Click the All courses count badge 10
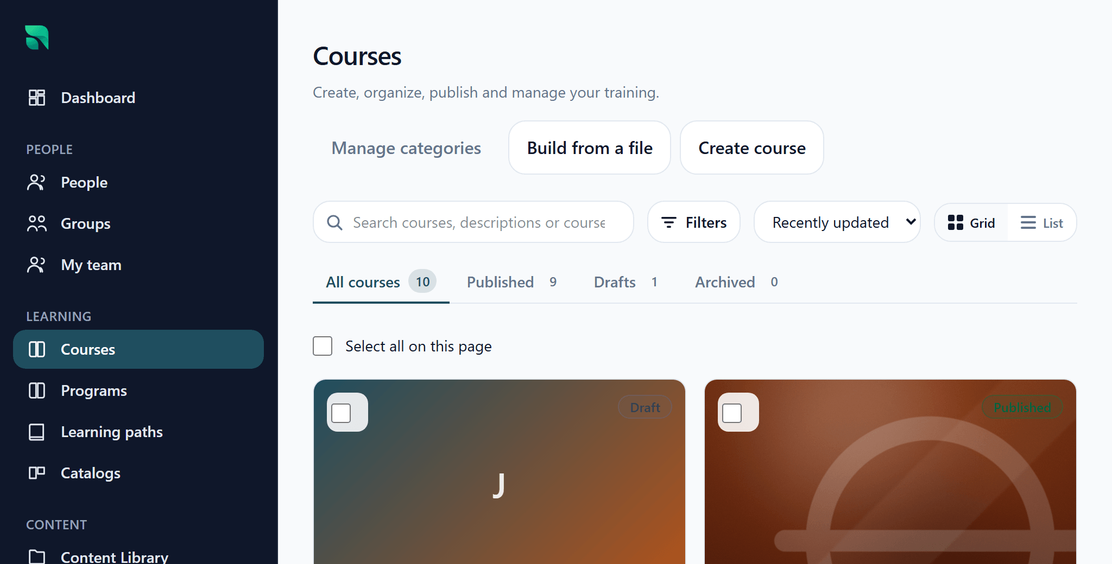 tap(422, 281)
